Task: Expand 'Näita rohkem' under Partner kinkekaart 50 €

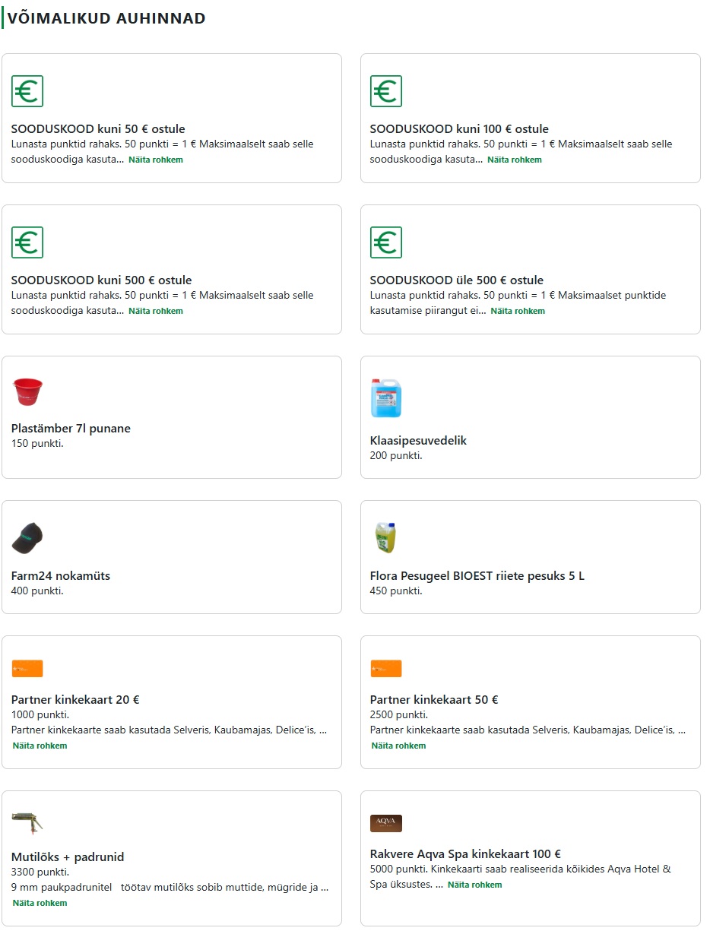Action: coord(399,746)
